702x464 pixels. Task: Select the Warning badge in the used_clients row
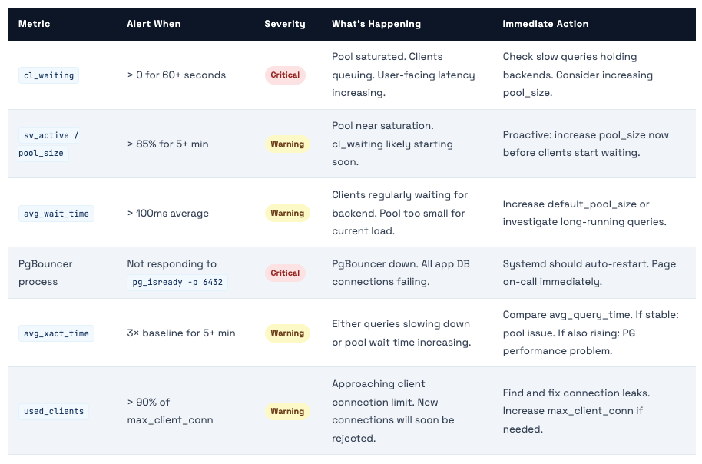287,412
